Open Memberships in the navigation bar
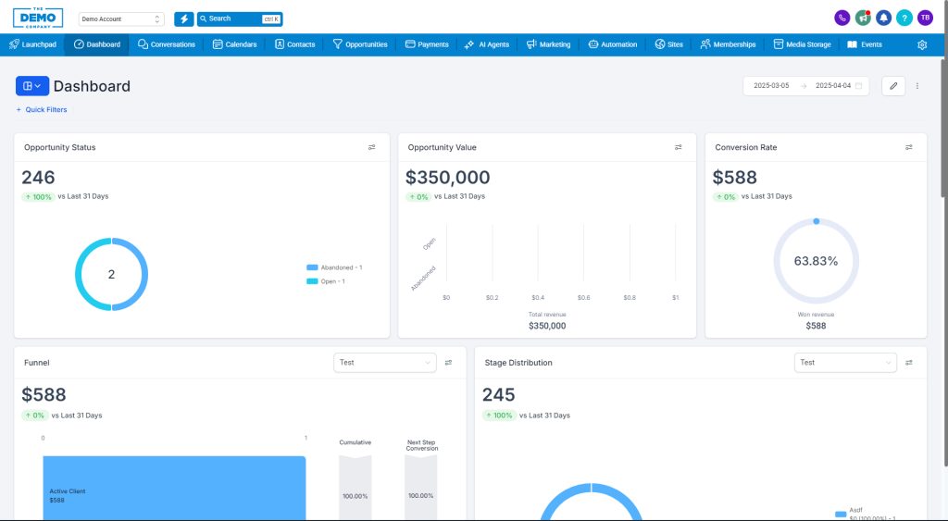 coord(728,44)
